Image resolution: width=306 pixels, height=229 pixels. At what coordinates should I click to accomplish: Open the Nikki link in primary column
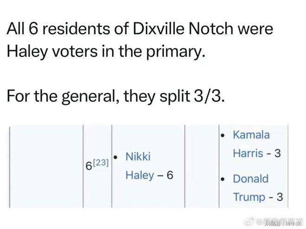coord(138,156)
